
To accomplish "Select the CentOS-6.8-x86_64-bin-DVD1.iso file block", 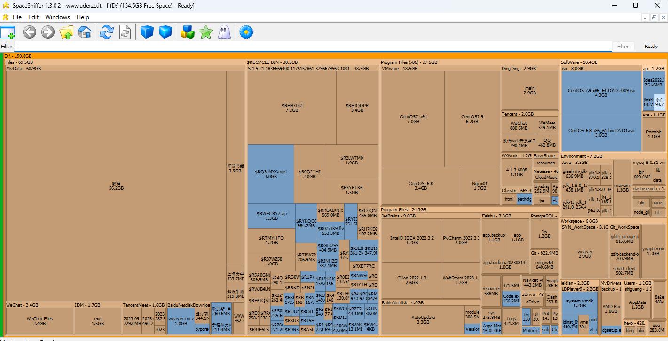I will pos(601,133).
